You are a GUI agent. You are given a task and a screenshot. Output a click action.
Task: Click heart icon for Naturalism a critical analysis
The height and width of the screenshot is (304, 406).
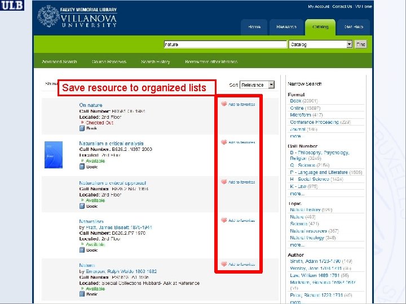click(x=224, y=142)
